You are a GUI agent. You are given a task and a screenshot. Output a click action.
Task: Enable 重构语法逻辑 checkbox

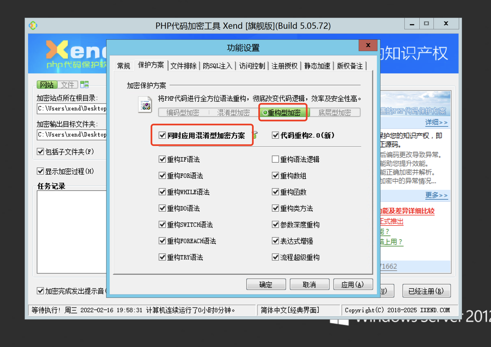point(275,159)
